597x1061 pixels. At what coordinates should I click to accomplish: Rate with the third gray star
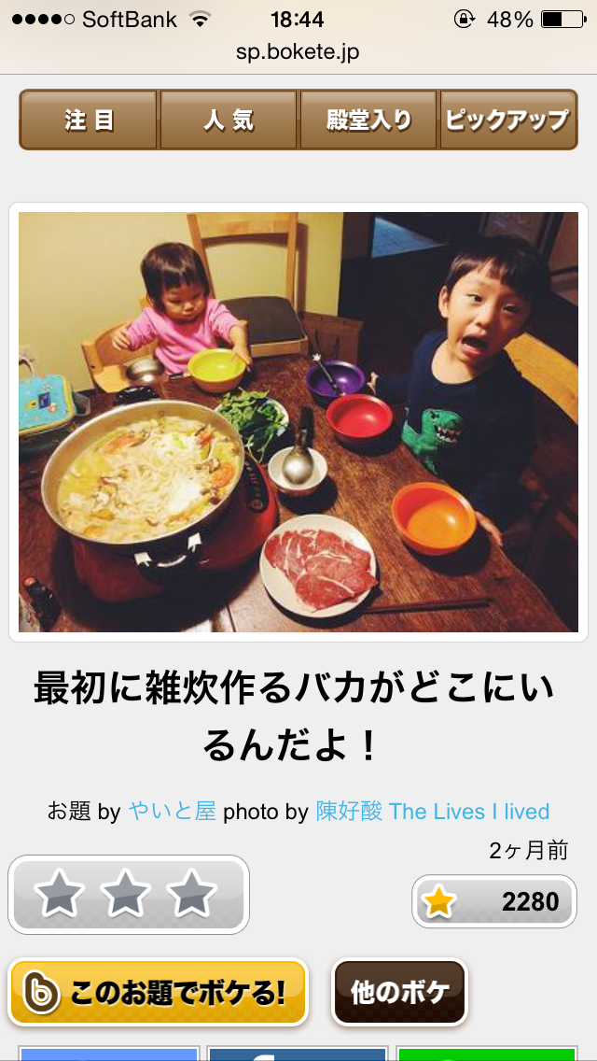(192, 895)
